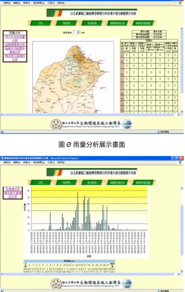Click leftmost green navigation tab, lower window
185x292 pixels.
click(x=40, y=182)
